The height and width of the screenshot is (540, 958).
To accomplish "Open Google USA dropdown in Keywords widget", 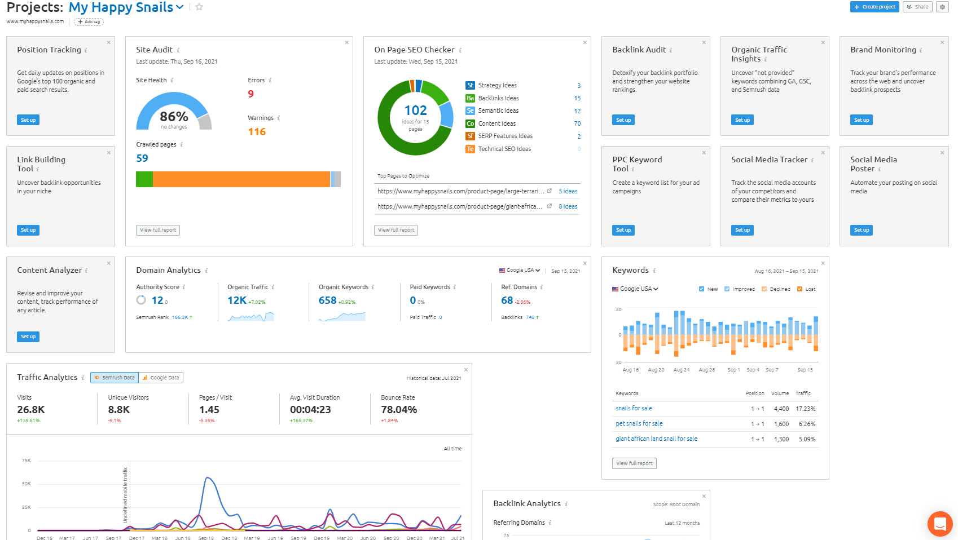I will (x=635, y=289).
